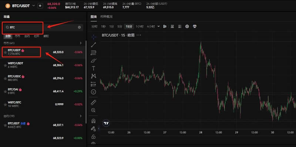This screenshot has height=147, width=296.
Task: Select the 分时 timeframe
Action: pos(94,26)
